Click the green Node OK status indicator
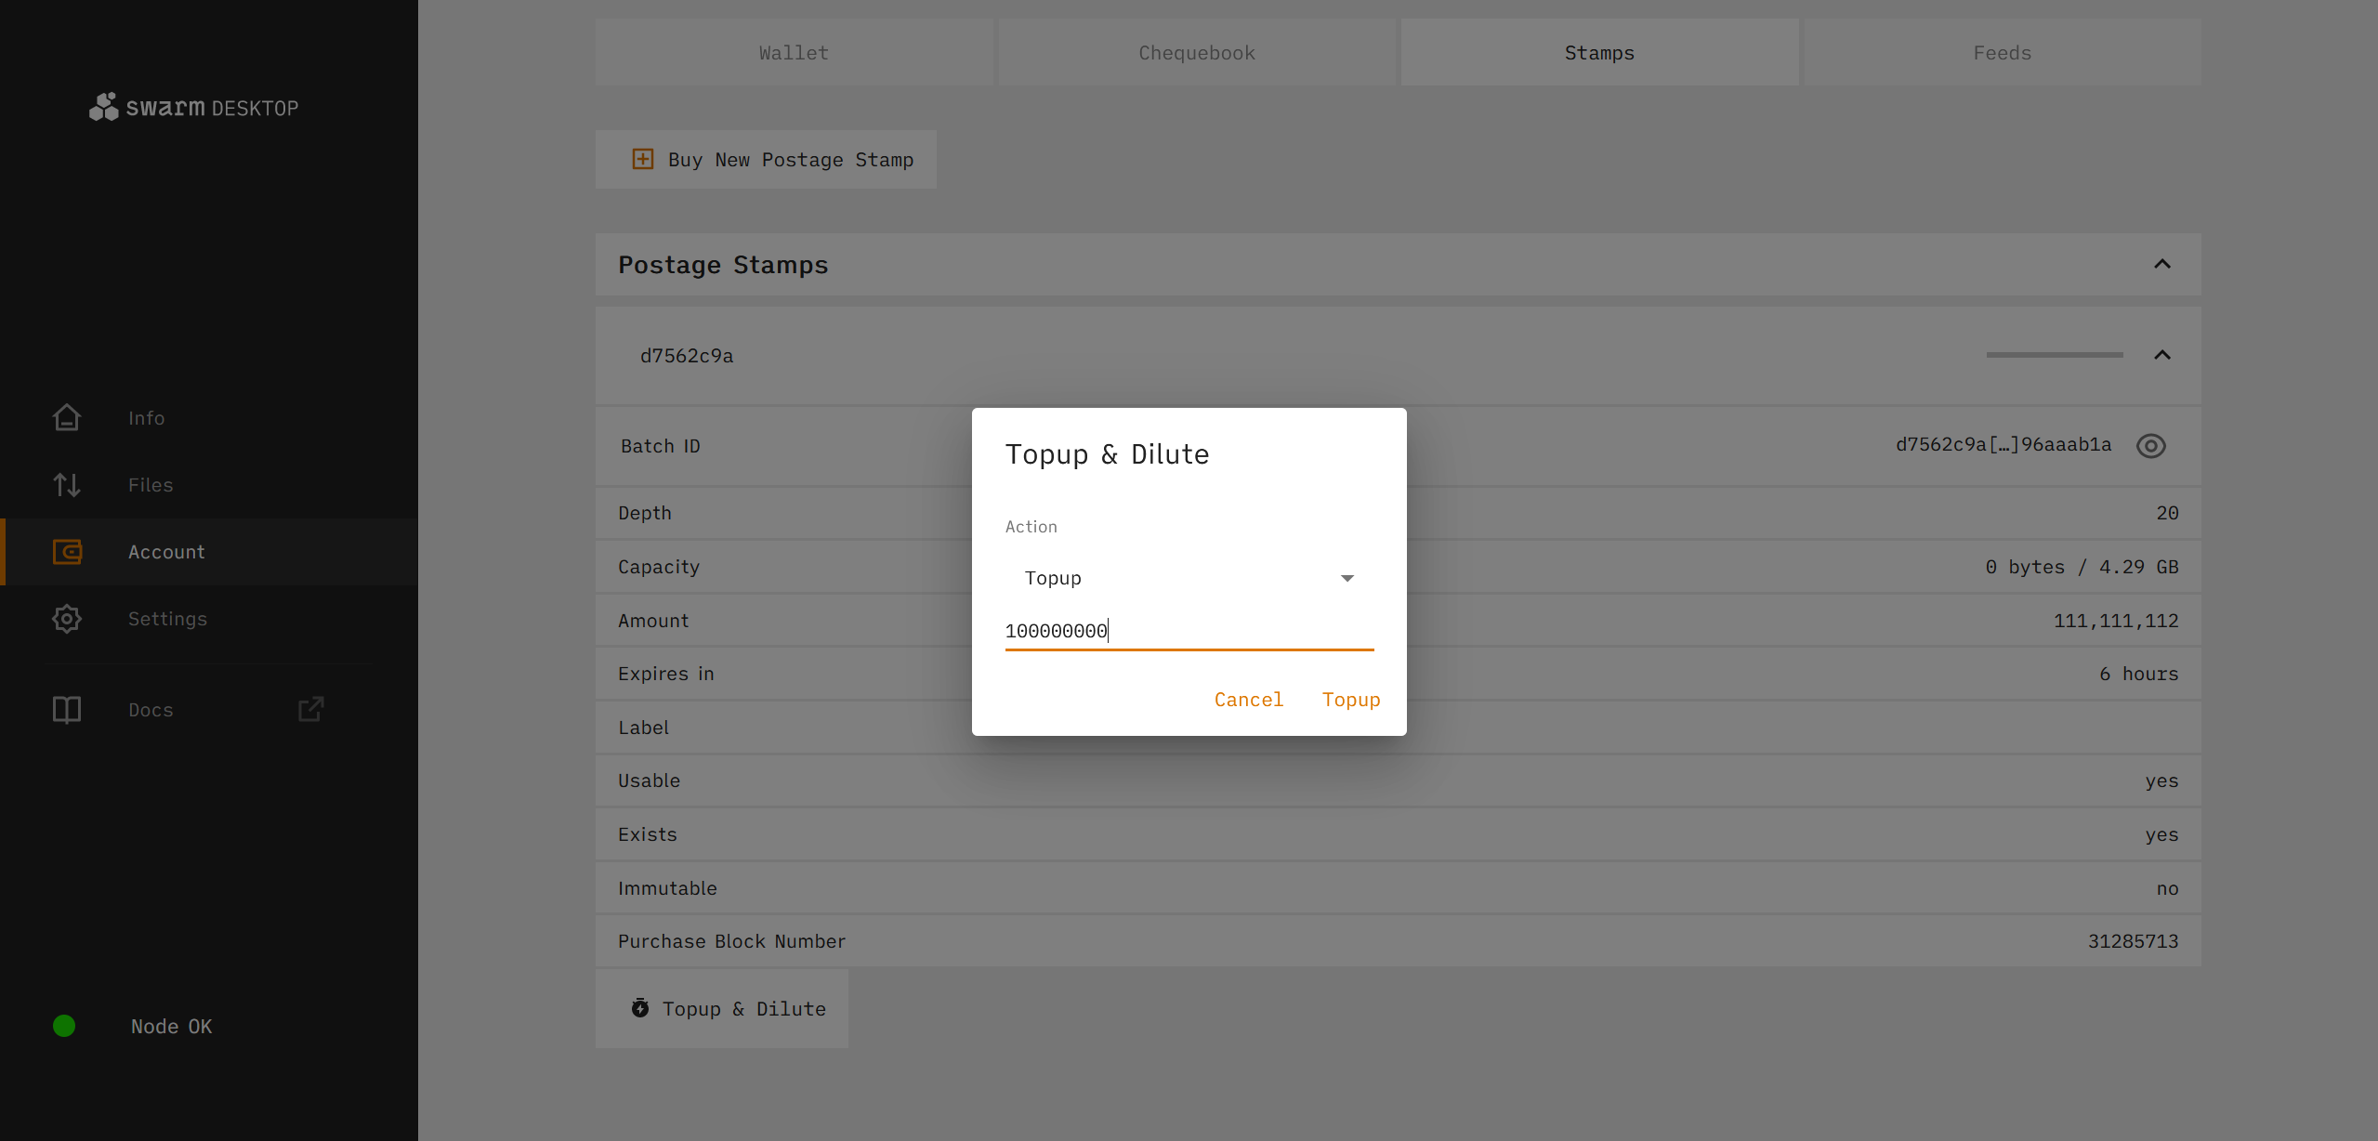 pyautogui.click(x=64, y=1026)
